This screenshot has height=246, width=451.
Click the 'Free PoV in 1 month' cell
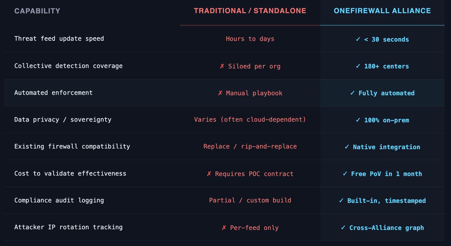pyautogui.click(x=382, y=174)
